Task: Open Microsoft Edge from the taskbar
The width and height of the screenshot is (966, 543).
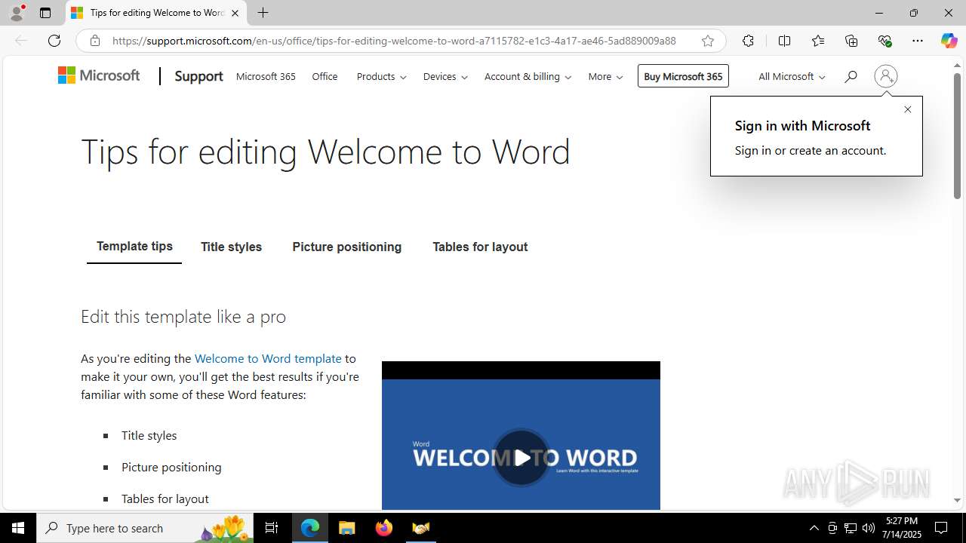Action: [310, 528]
